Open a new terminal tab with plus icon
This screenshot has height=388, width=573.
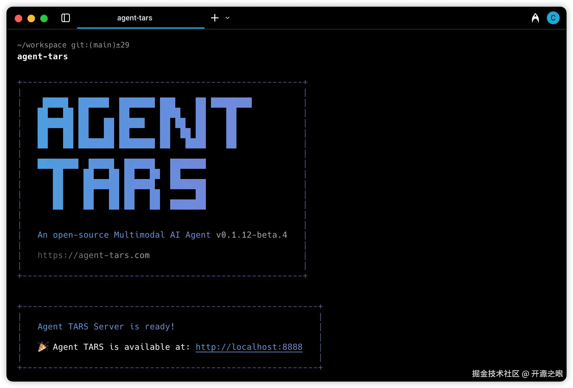214,18
